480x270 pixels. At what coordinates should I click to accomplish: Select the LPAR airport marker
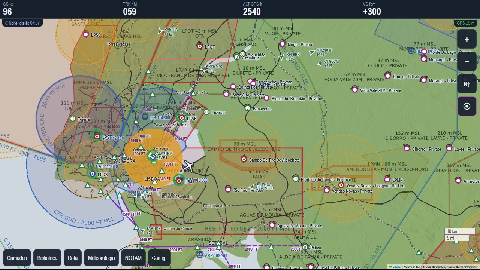[x=182, y=117]
